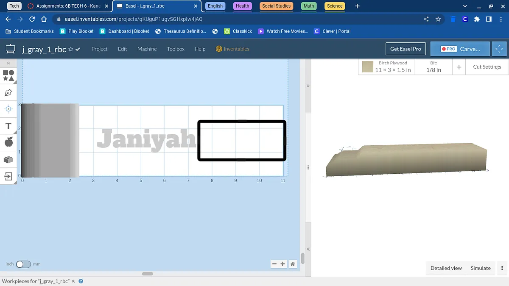
Task: Zoom in the canvas with plus button
Action: click(x=283, y=264)
